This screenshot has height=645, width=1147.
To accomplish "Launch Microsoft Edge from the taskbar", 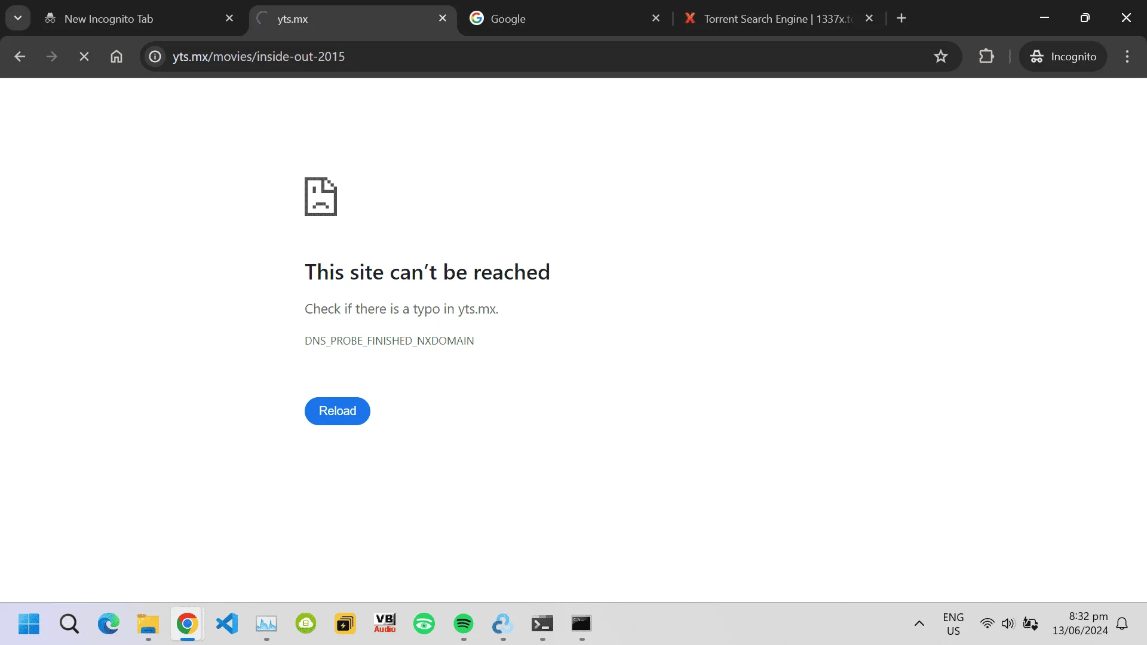I will [x=109, y=624].
